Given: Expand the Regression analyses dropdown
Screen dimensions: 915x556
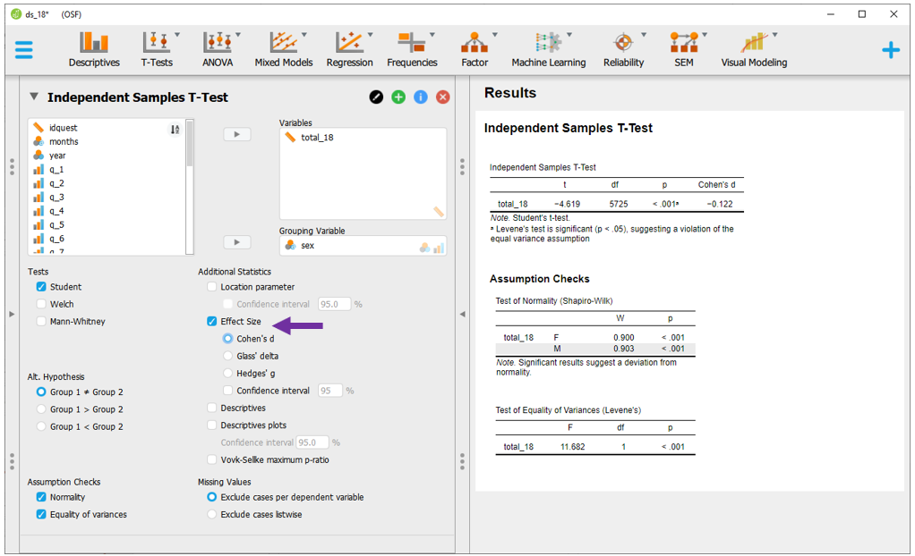Looking at the screenshot, I should pyautogui.click(x=349, y=49).
